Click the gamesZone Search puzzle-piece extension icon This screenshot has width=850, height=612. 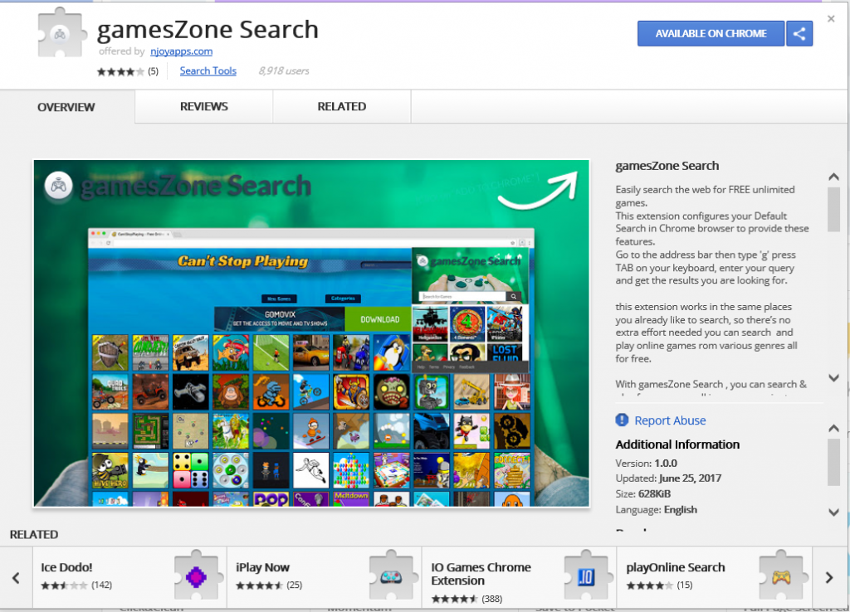(x=61, y=33)
